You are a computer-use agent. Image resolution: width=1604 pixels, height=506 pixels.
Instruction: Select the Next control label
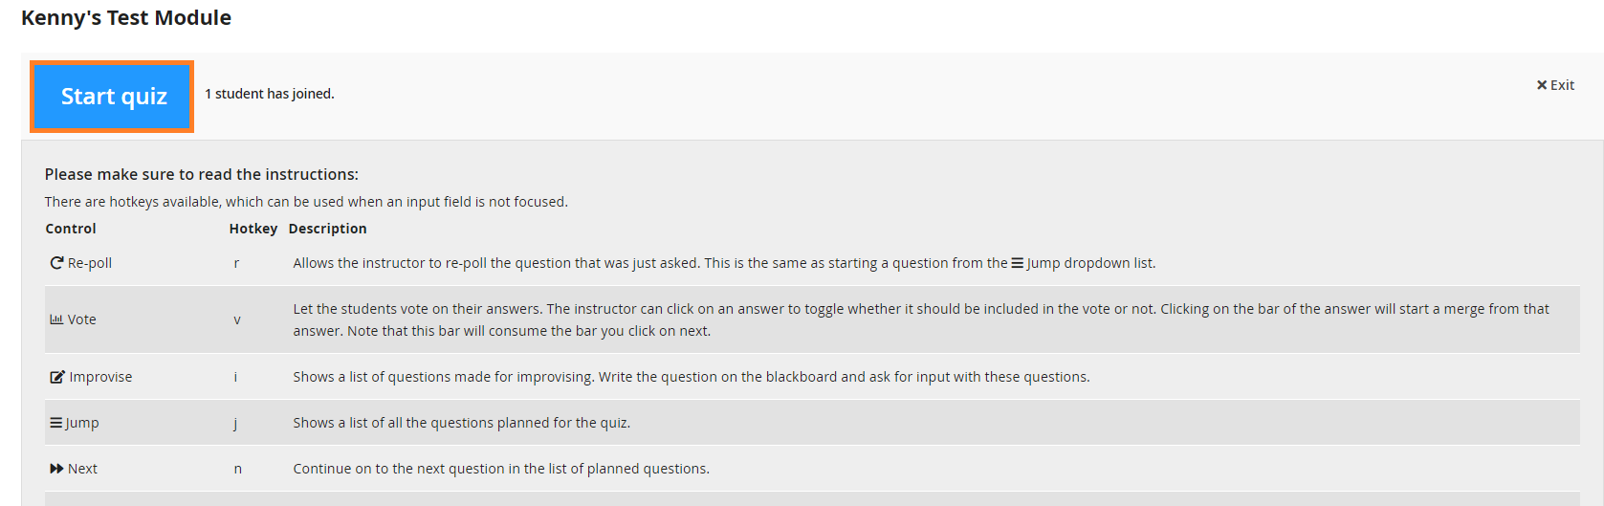(82, 469)
